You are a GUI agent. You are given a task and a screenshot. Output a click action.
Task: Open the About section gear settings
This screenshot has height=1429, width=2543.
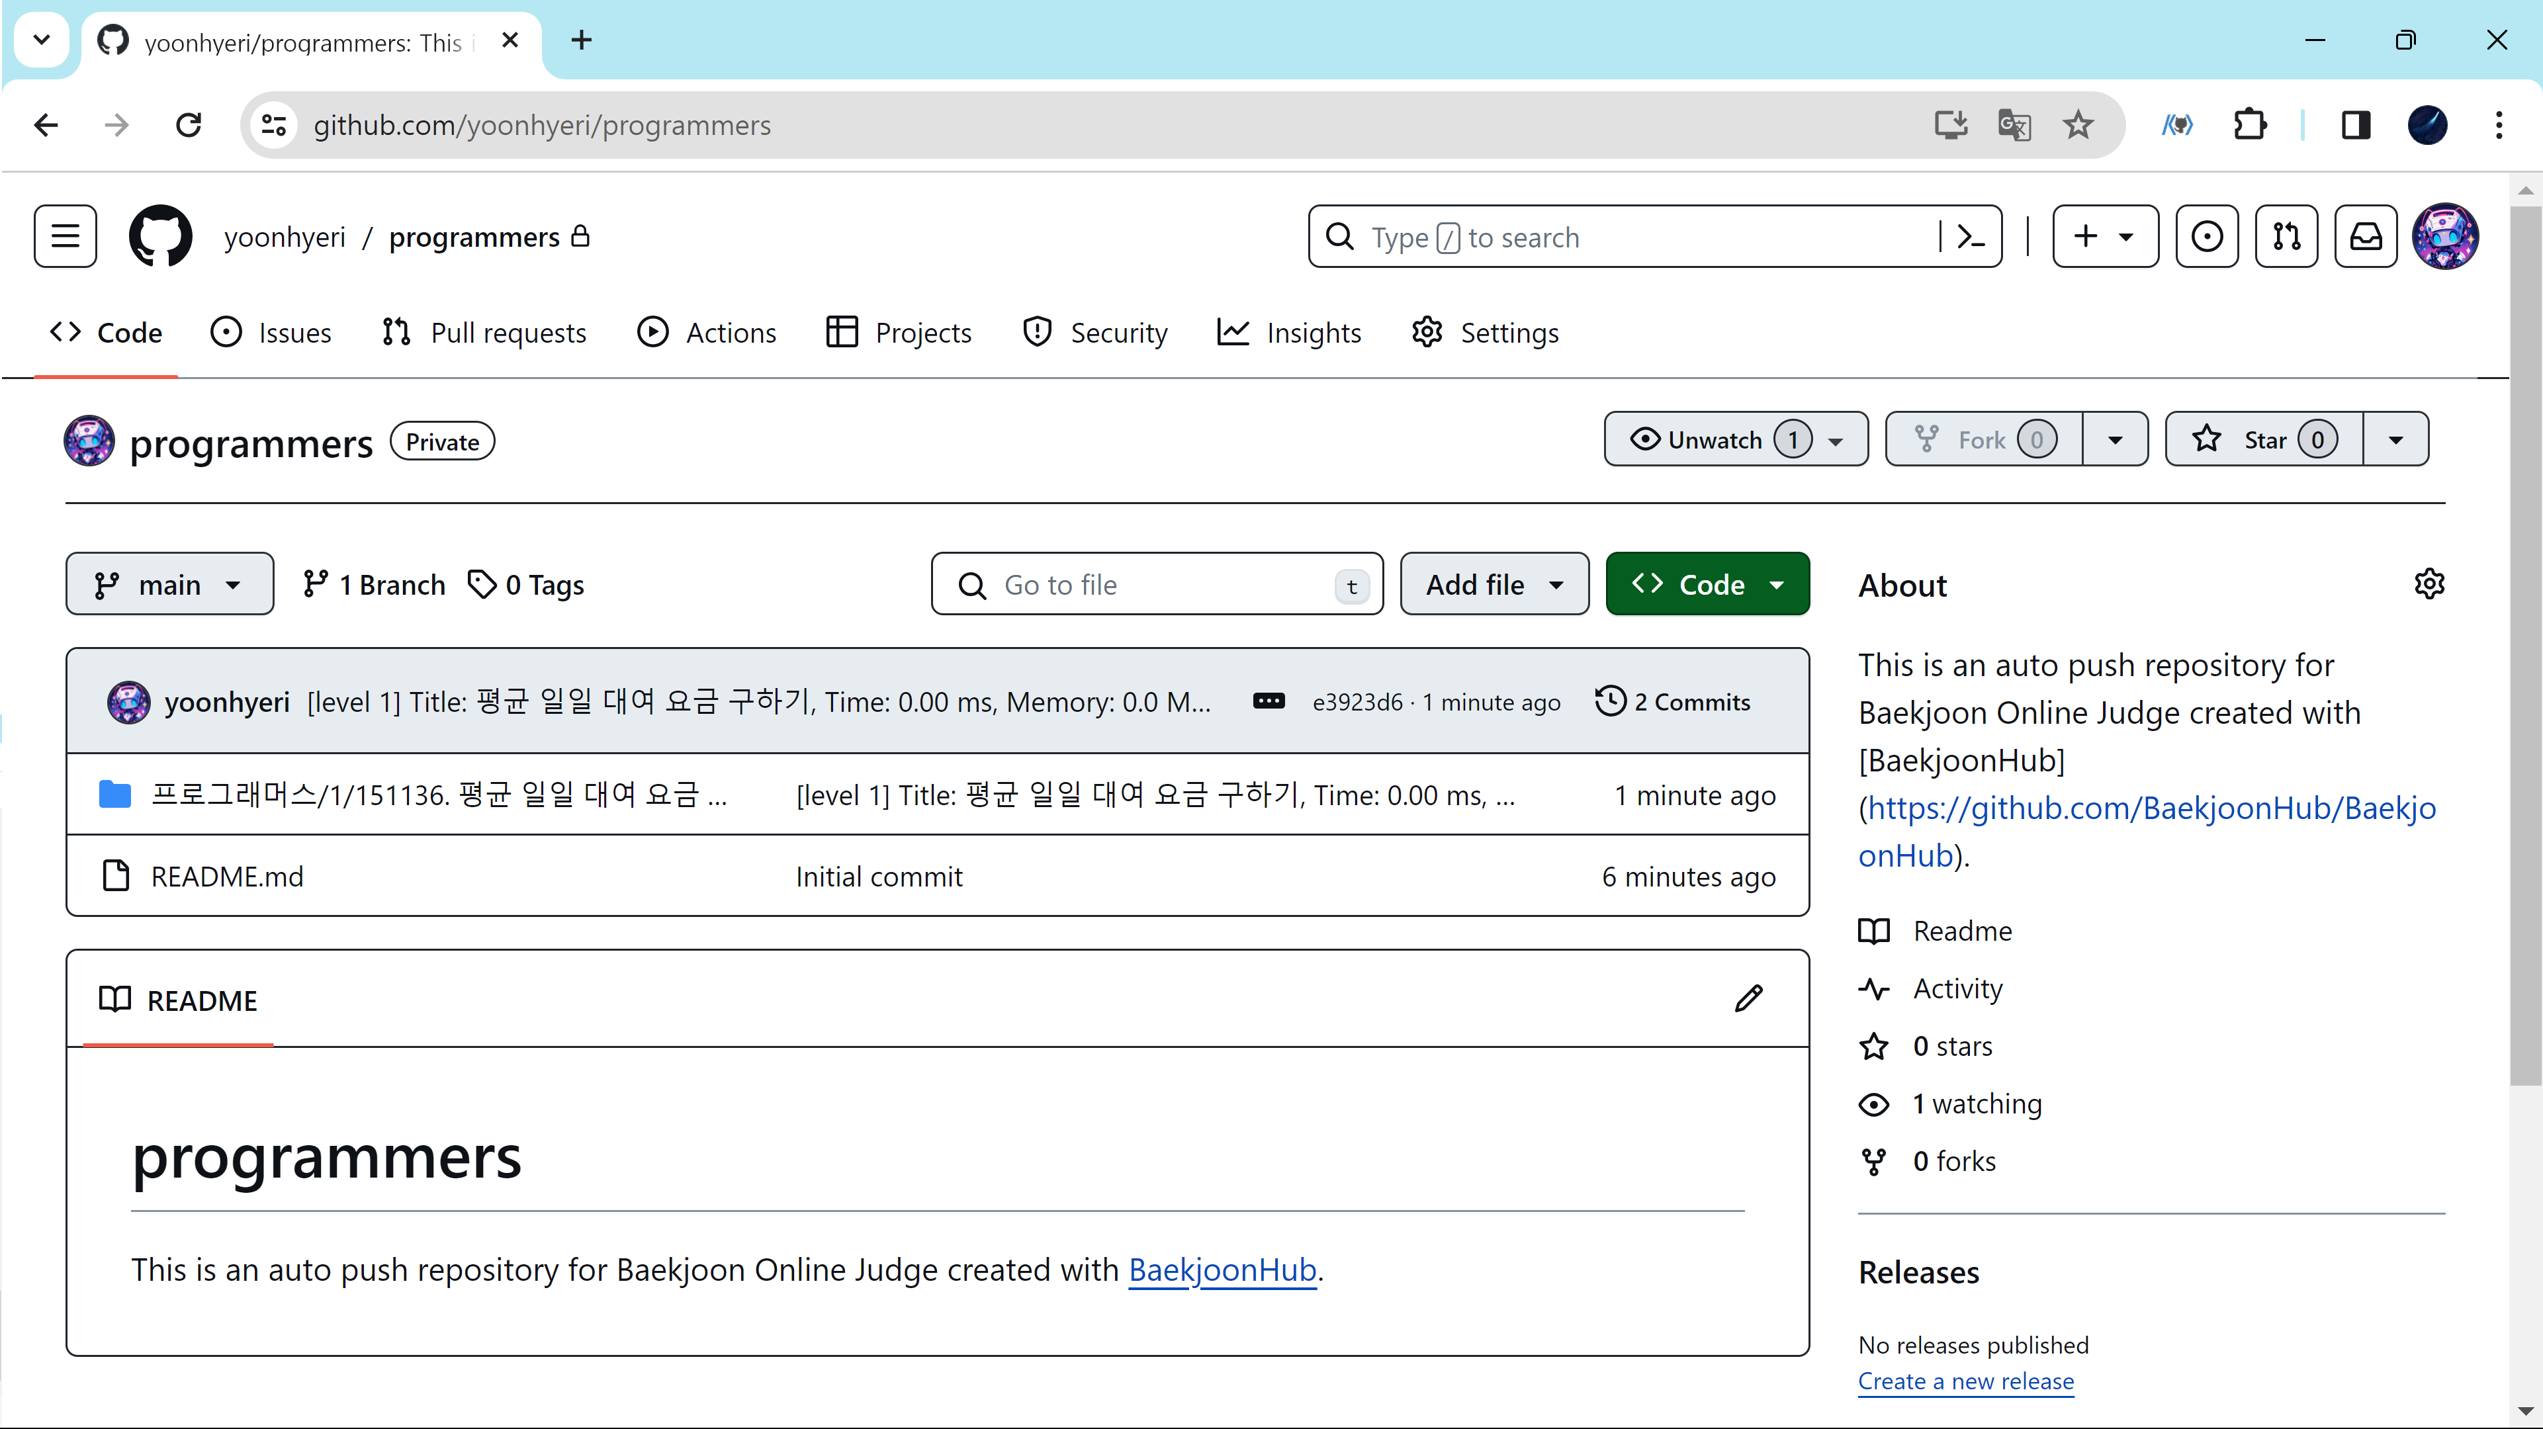pos(2429,584)
